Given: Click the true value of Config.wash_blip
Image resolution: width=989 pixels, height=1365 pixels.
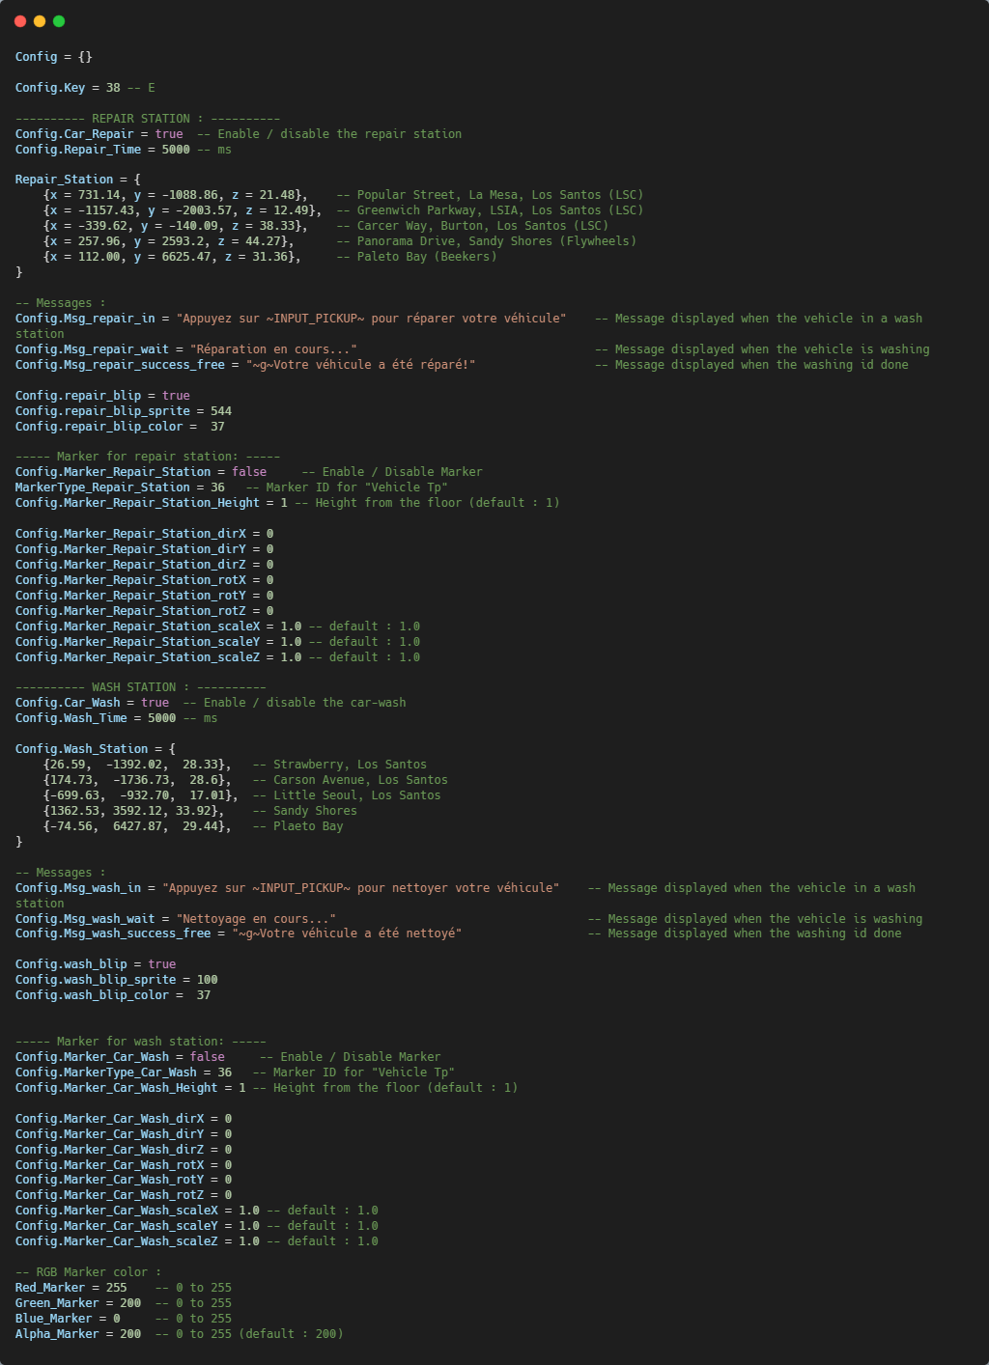Looking at the screenshot, I should tap(162, 964).
